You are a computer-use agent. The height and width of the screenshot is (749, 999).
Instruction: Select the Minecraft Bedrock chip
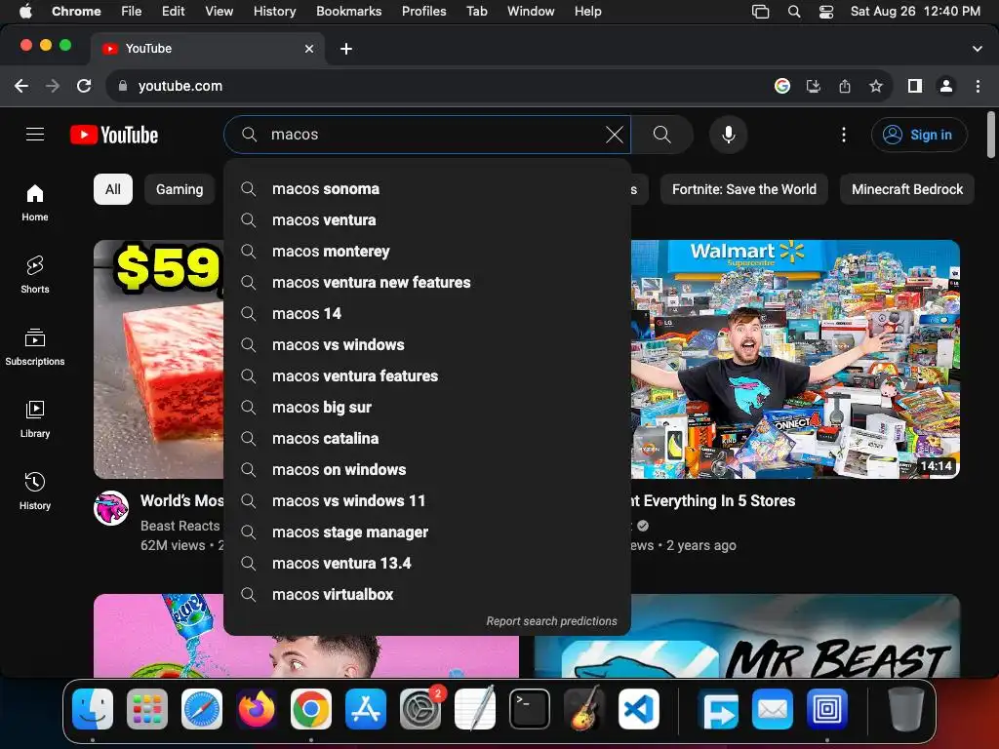click(906, 189)
